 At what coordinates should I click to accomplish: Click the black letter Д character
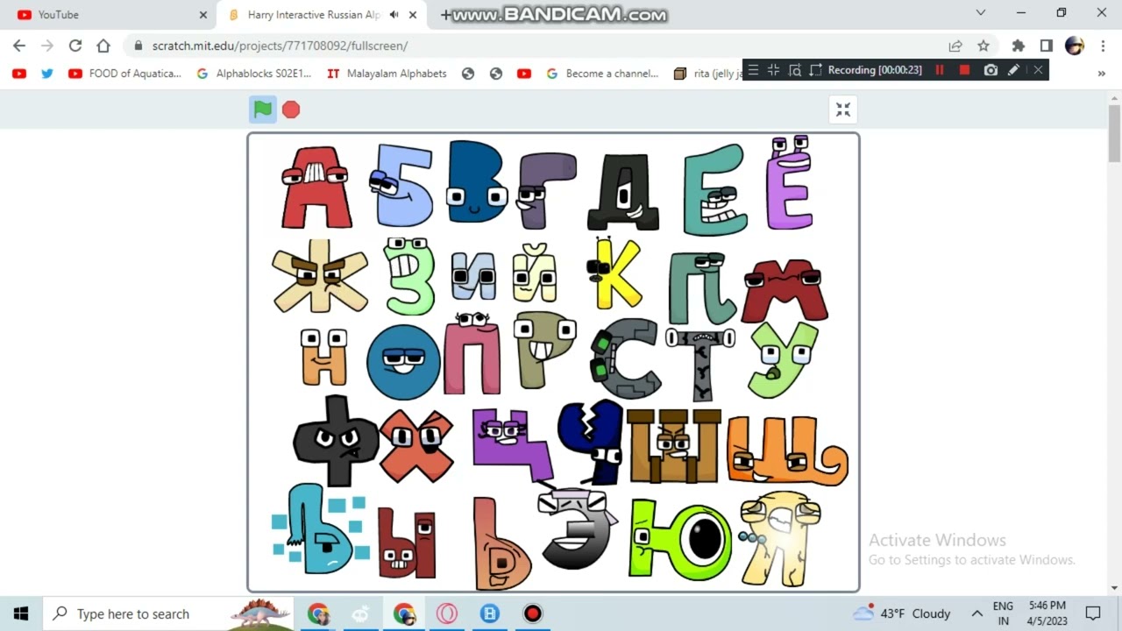[623, 192]
